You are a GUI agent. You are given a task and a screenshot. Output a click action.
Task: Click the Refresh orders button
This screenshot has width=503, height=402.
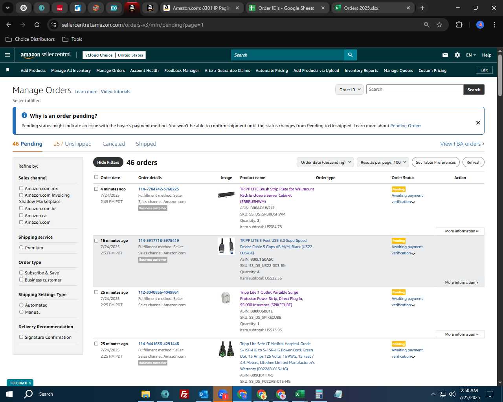tap(473, 162)
